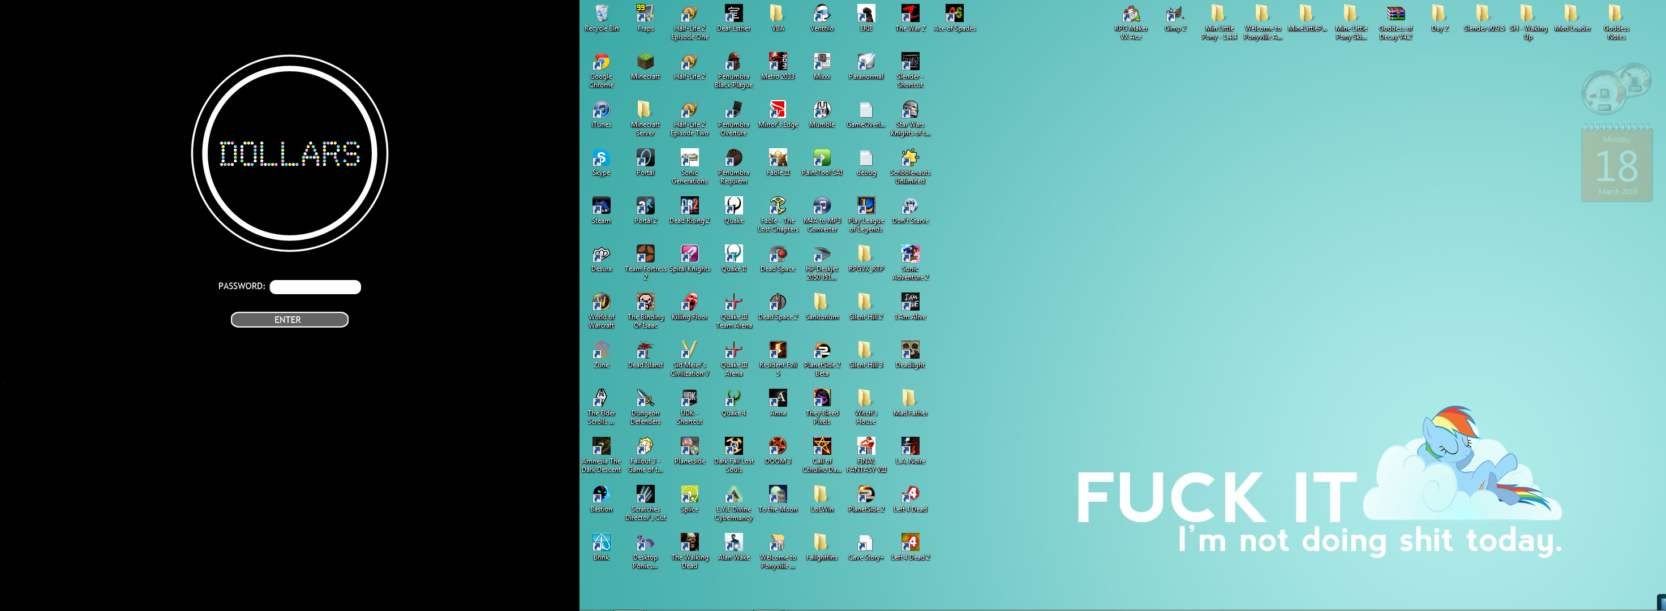Launch Spiral Knights icon
This screenshot has height=611, width=1666.
689,258
